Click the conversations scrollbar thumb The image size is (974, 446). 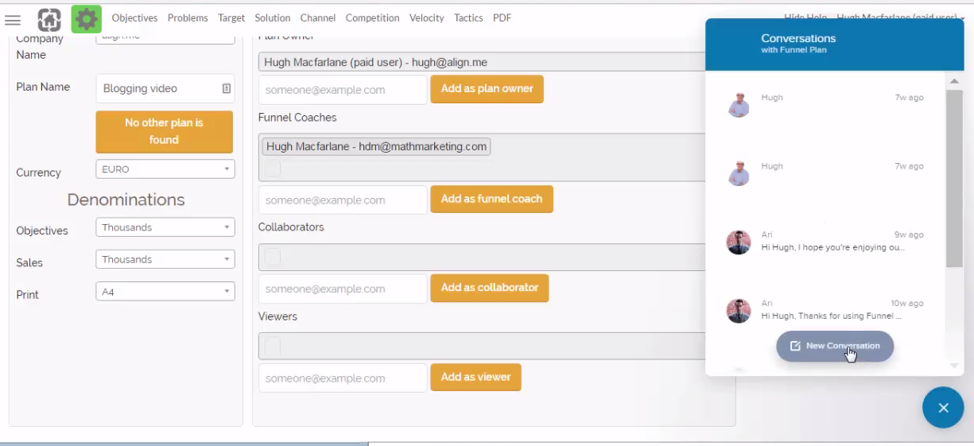point(954,178)
